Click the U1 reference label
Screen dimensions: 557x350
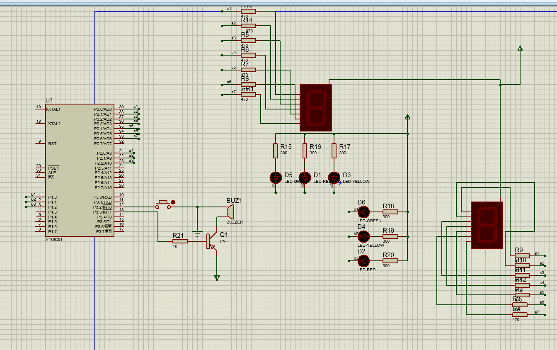49,100
